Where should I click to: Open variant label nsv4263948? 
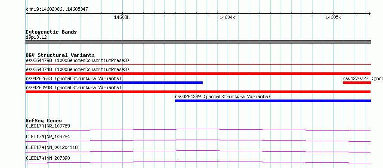click(x=74, y=87)
